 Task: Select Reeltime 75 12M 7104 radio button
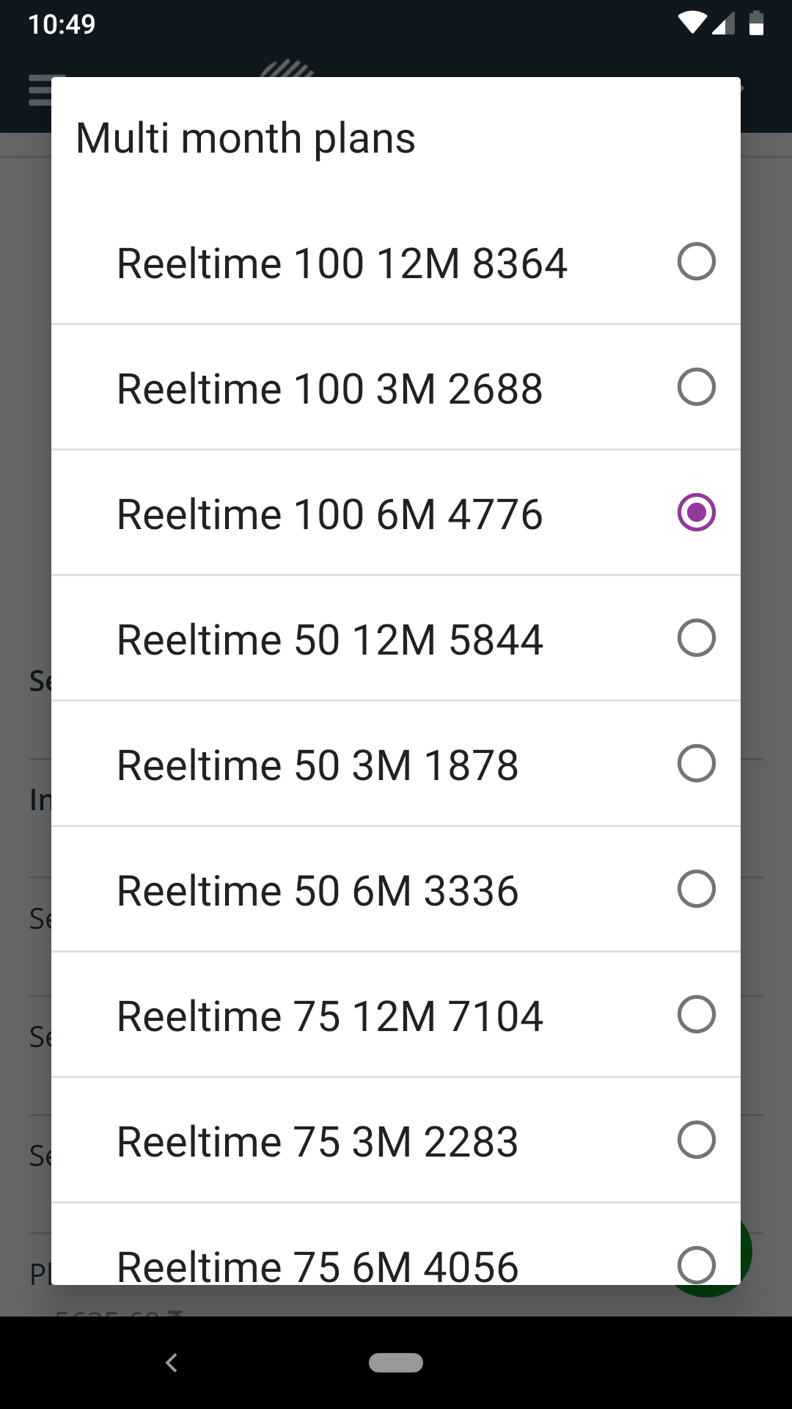click(x=696, y=1014)
